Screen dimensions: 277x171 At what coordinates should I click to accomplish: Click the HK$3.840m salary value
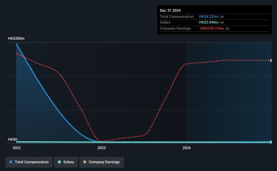[209, 23]
